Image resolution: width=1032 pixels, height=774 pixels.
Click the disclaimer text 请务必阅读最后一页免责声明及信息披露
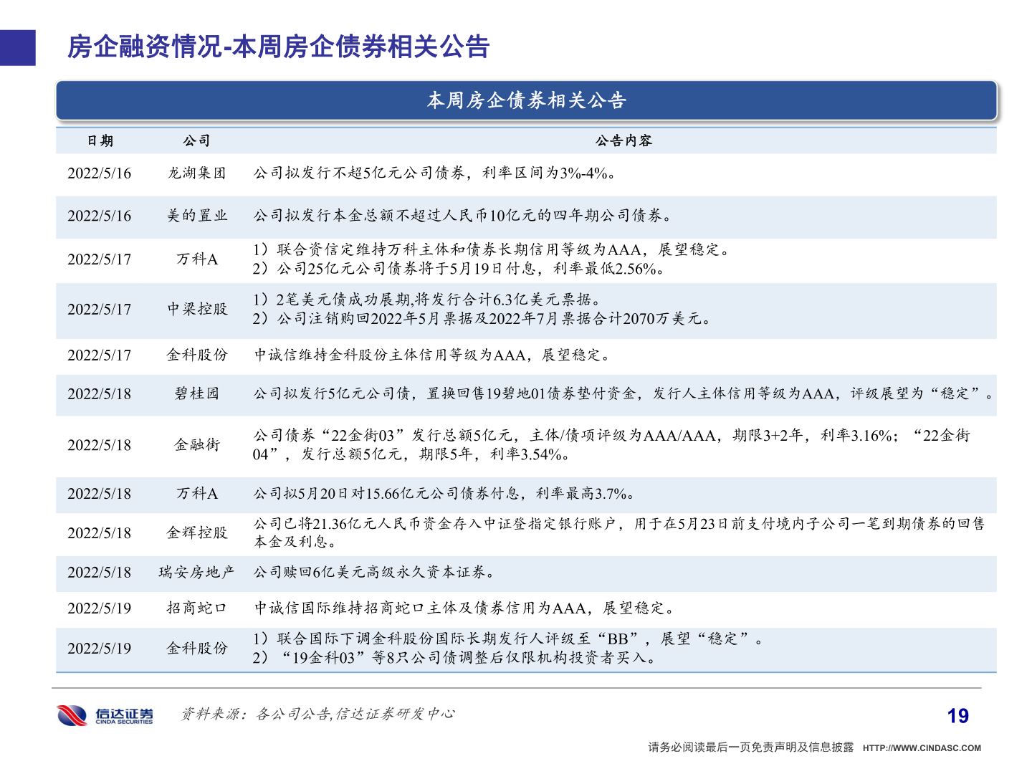pos(751,747)
